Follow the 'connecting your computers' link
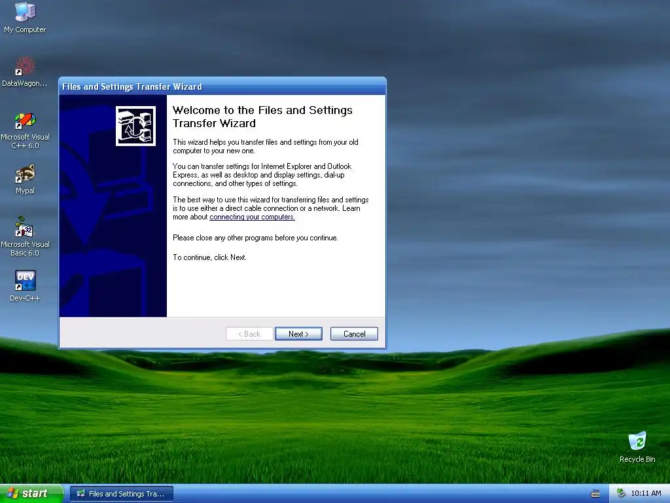 click(252, 217)
